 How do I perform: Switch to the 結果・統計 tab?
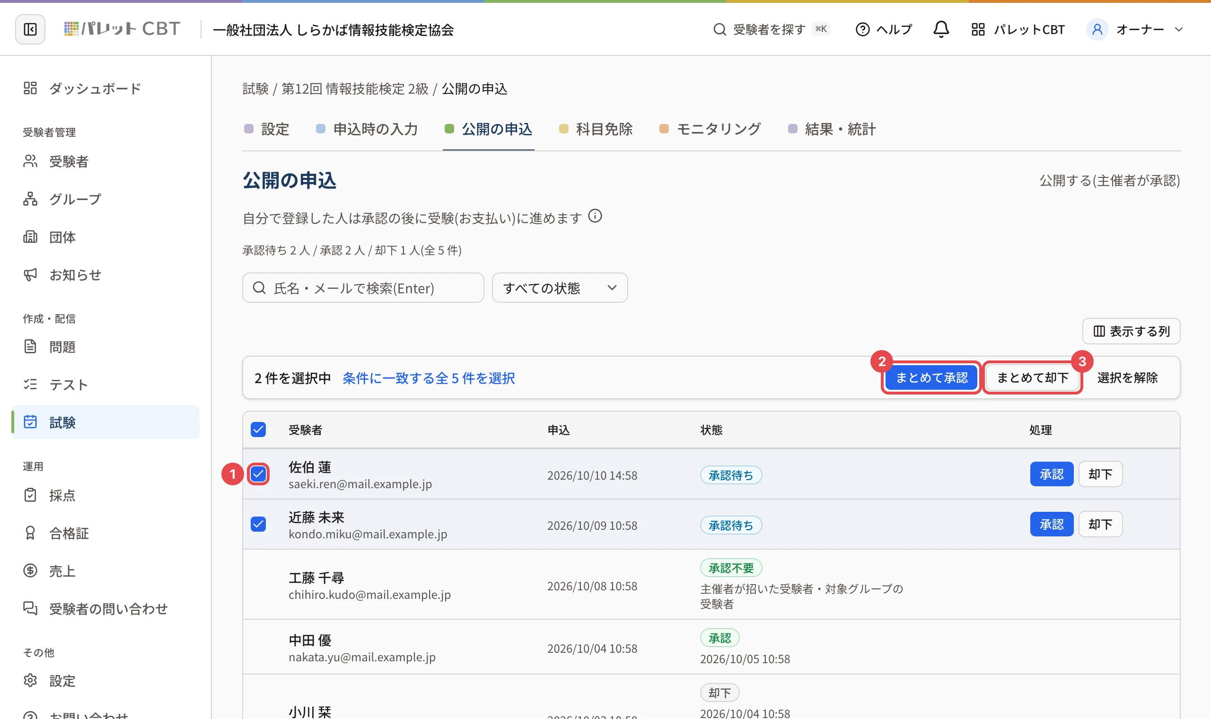[x=832, y=129]
